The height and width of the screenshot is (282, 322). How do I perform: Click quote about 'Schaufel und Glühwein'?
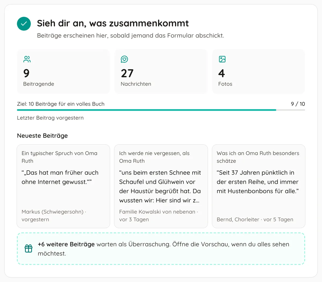[160, 186]
